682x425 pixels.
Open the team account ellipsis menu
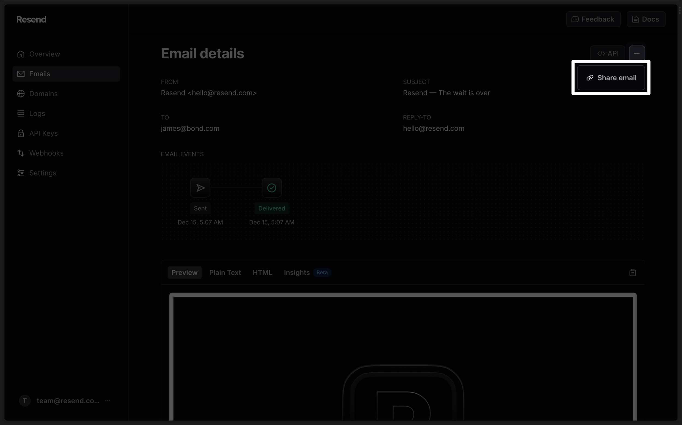108,400
